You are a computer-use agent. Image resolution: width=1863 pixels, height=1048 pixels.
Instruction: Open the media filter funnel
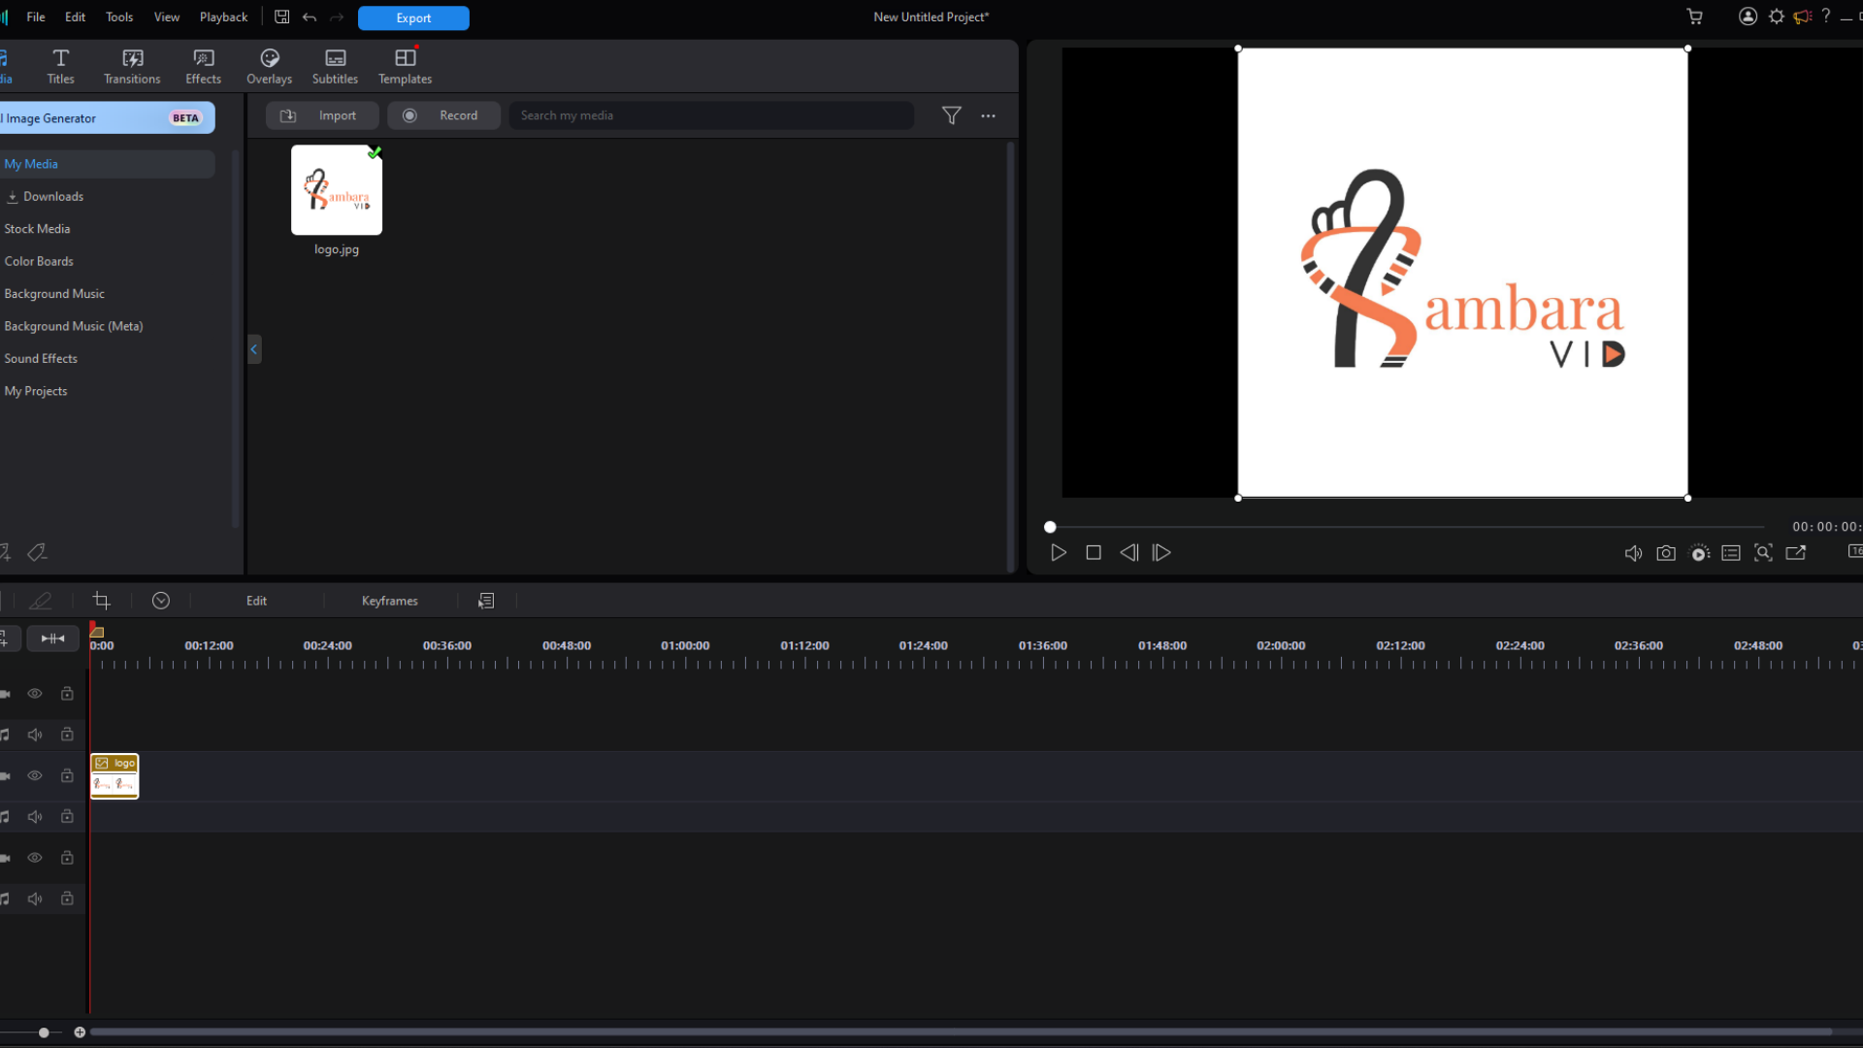951,115
